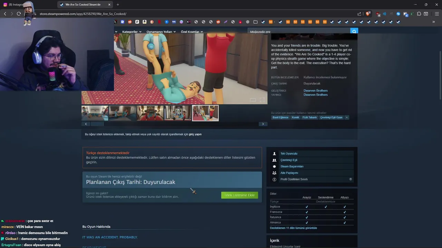Click the Aile Paylaşımı family icon
The width and height of the screenshot is (442, 248).
click(x=275, y=173)
